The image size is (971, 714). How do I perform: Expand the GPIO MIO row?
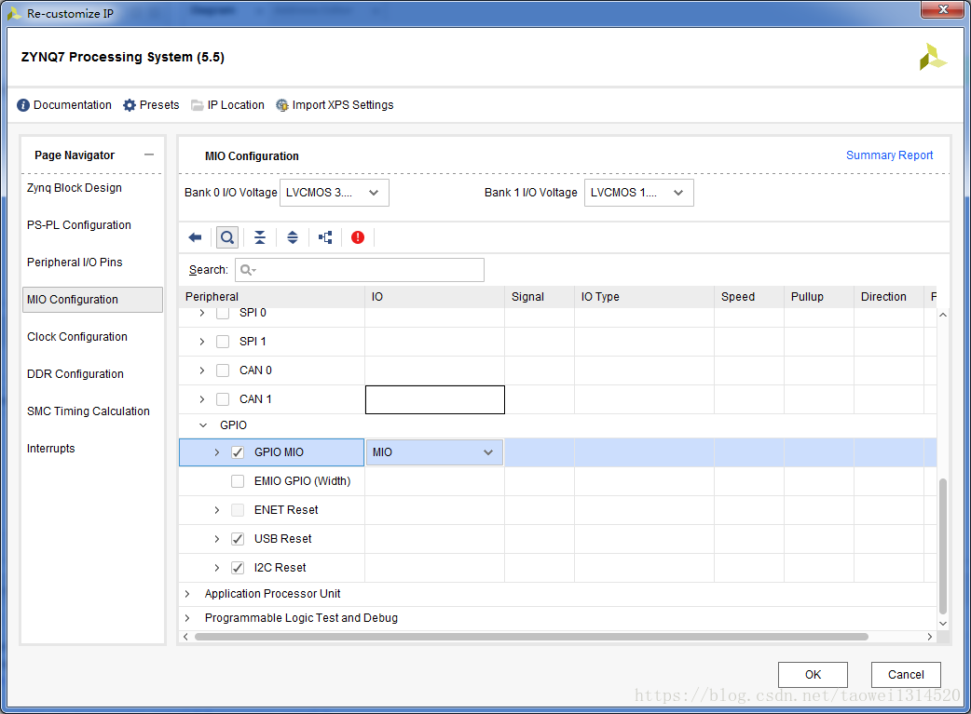point(217,452)
